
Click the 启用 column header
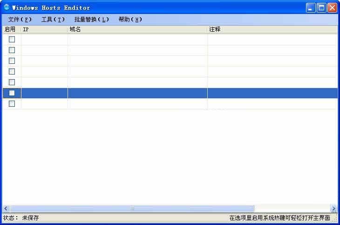[11, 29]
